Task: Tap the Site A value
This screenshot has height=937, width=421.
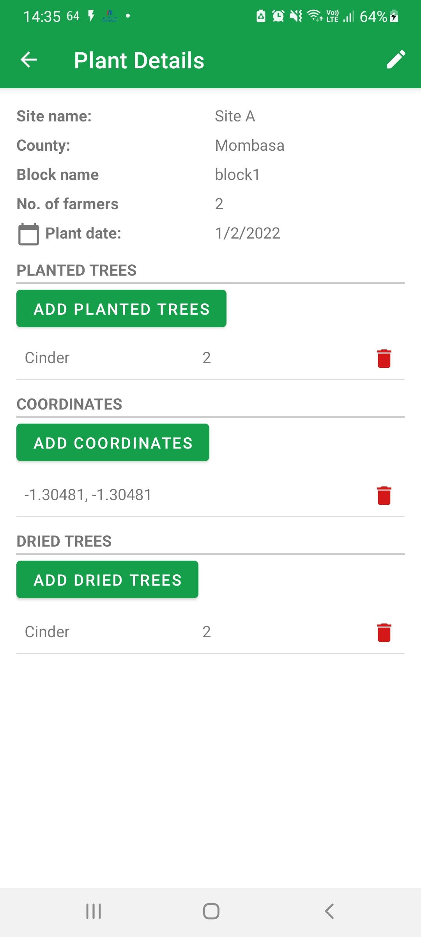Action: coord(235,116)
